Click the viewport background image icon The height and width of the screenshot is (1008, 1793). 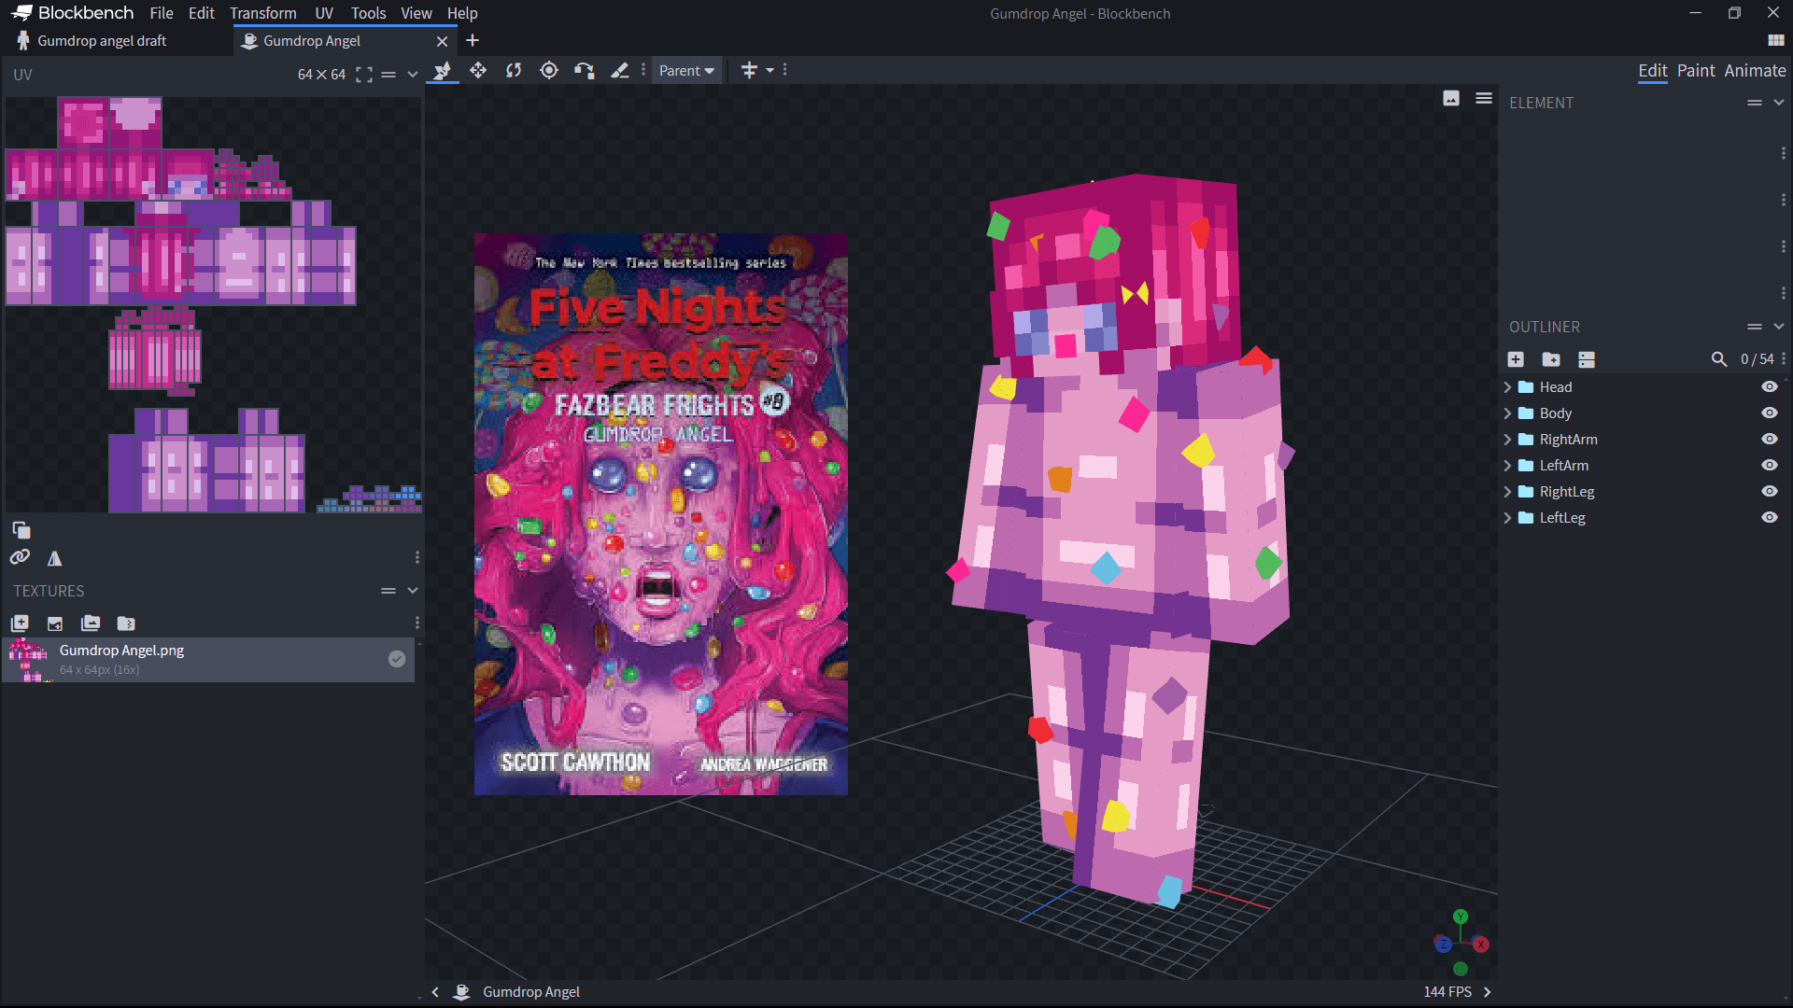(x=1451, y=98)
